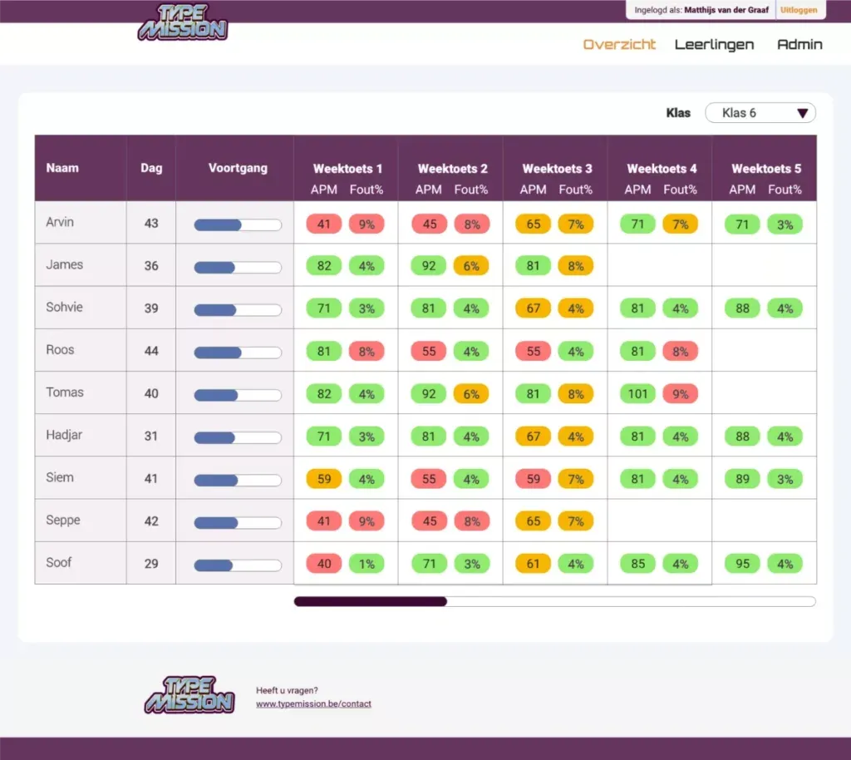The height and width of the screenshot is (760, 851).
Task: Select student name Roos
Action: (60, 349)
